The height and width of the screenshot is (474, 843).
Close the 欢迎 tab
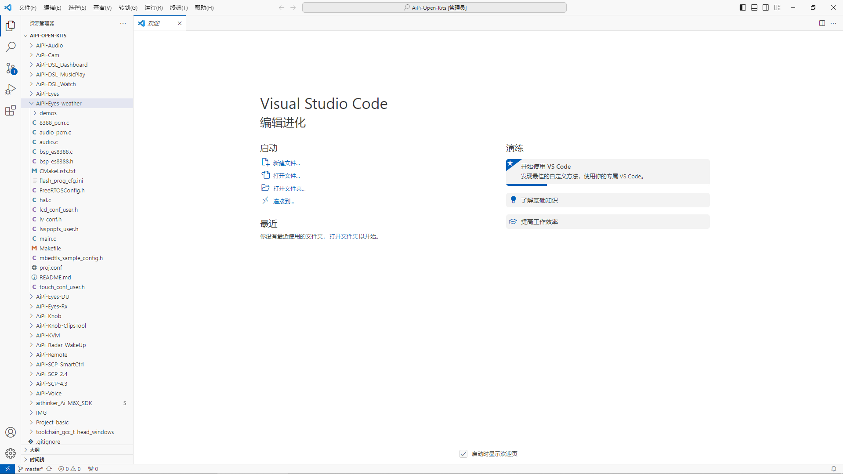tap(180, 23)
